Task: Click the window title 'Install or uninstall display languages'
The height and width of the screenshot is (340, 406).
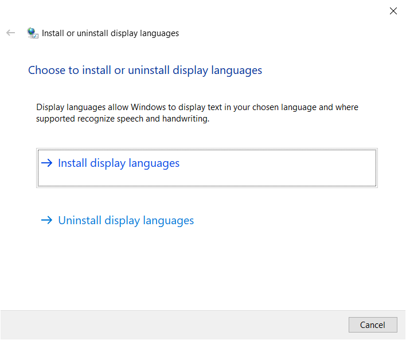Action: [110, 33]
